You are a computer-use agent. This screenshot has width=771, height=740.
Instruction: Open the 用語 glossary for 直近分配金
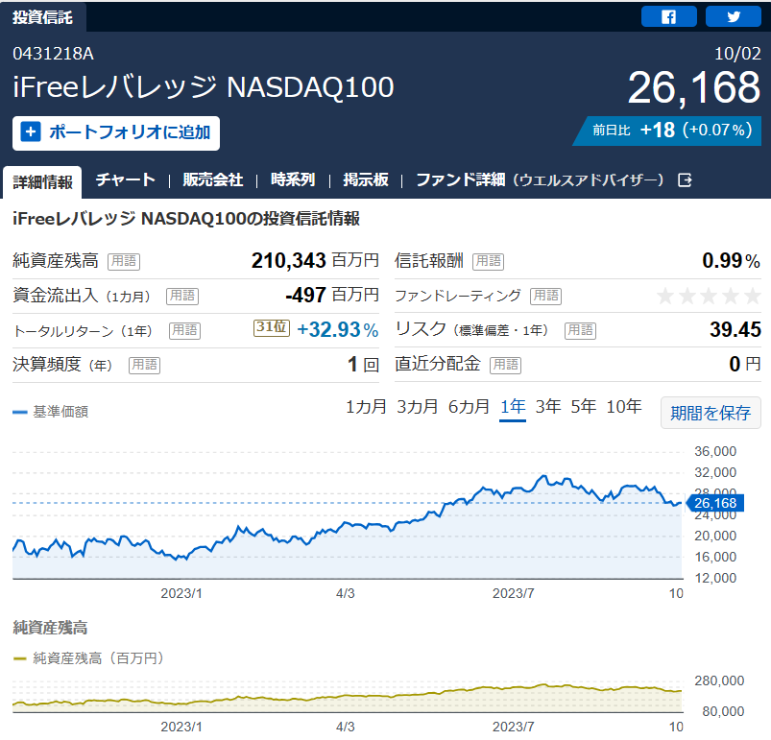pos(505,365)
